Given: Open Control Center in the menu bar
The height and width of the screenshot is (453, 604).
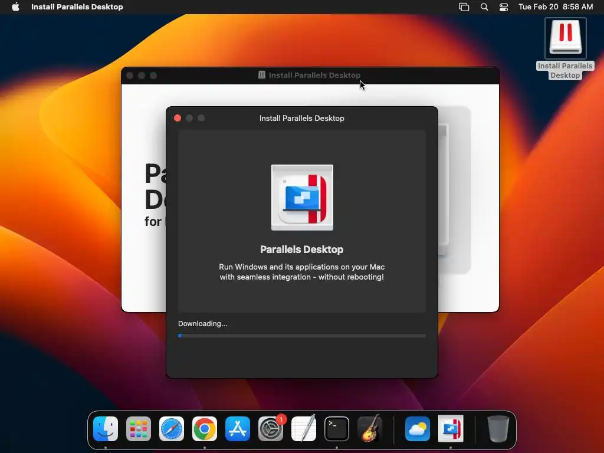Looking at the screenshot, I should [504, 7].
